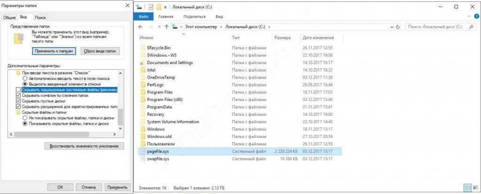Screen dimensions: 481x194
Task: Open the 'Поиск' tab in folder options
Action: [x=40, y=17]
